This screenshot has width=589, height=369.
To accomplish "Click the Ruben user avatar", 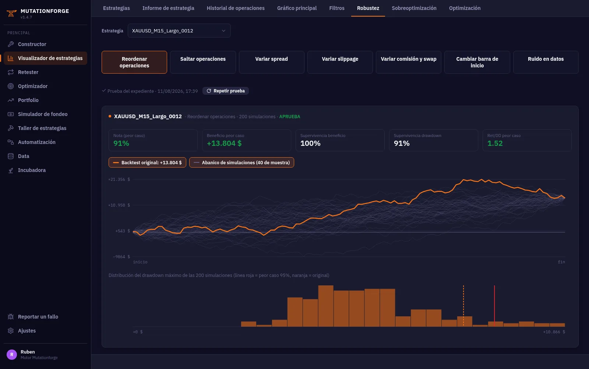I will (12, 355).
